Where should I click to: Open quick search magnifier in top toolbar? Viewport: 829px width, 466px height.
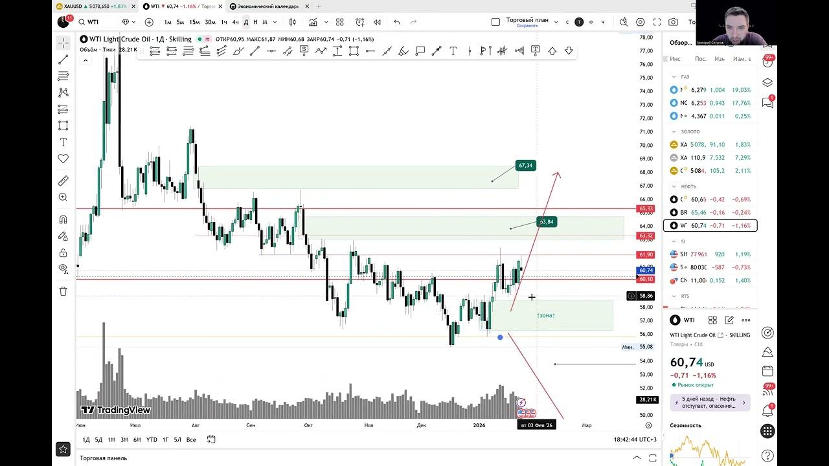(624, 22)
